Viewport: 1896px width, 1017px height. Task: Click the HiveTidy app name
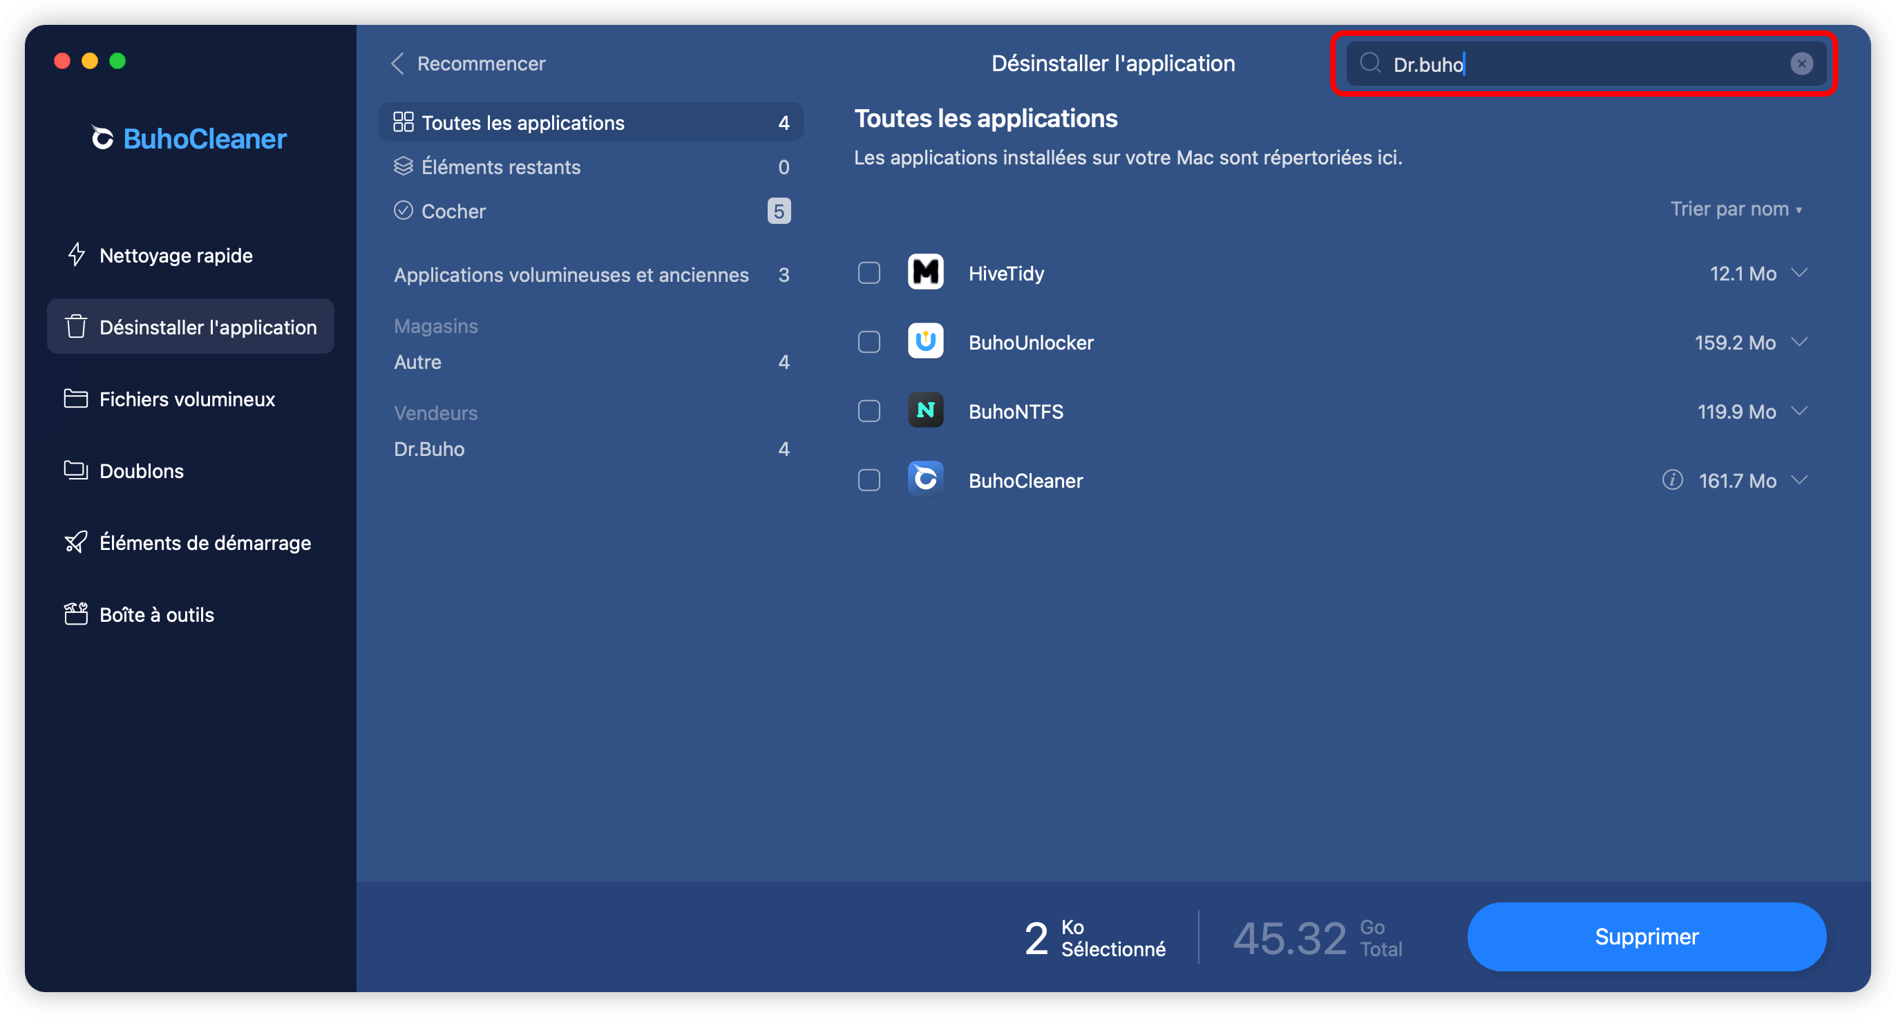[x=1005, y=273]
